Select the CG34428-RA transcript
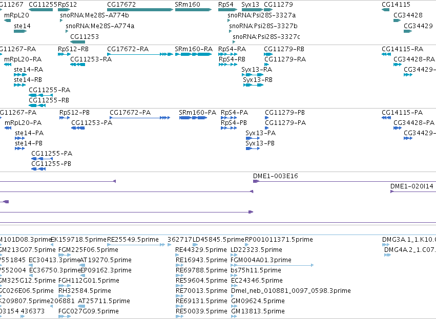 [398, 65]
